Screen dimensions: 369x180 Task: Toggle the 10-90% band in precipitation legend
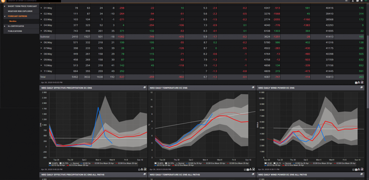(x=52, y=163)
